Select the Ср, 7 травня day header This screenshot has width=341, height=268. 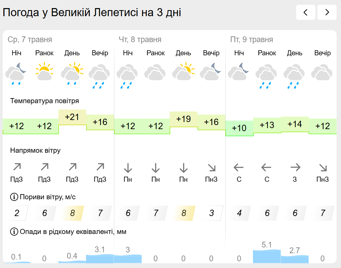click(x=30, y=39)
